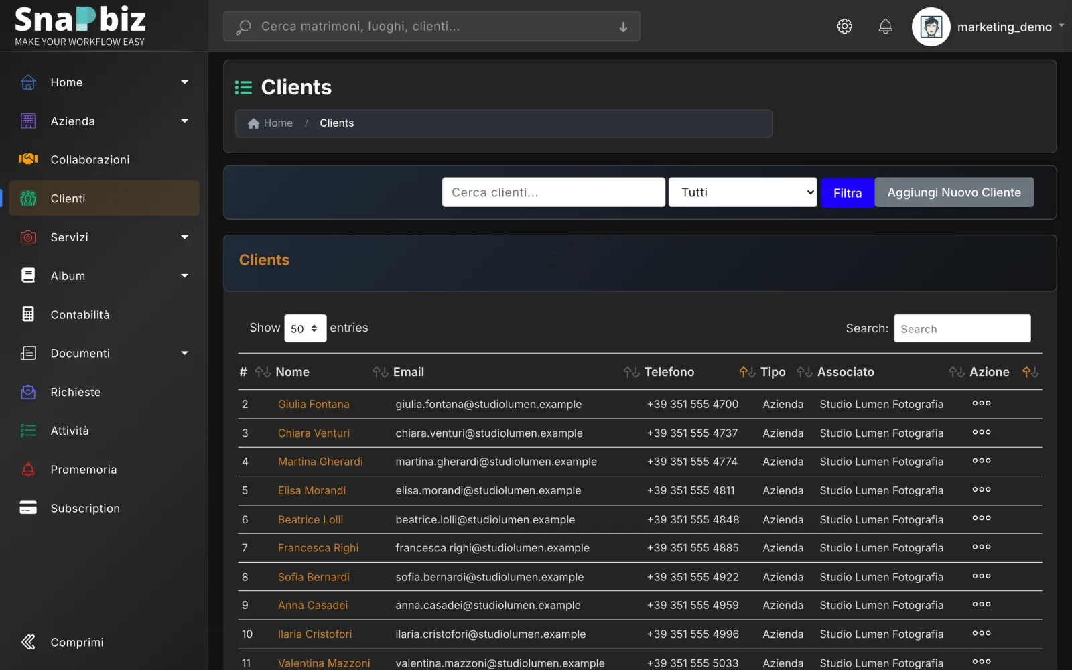The height and width of the screenshot is (670, 1072).
Task: Click the down arrow in the search bar
Action: pos(623,27)
